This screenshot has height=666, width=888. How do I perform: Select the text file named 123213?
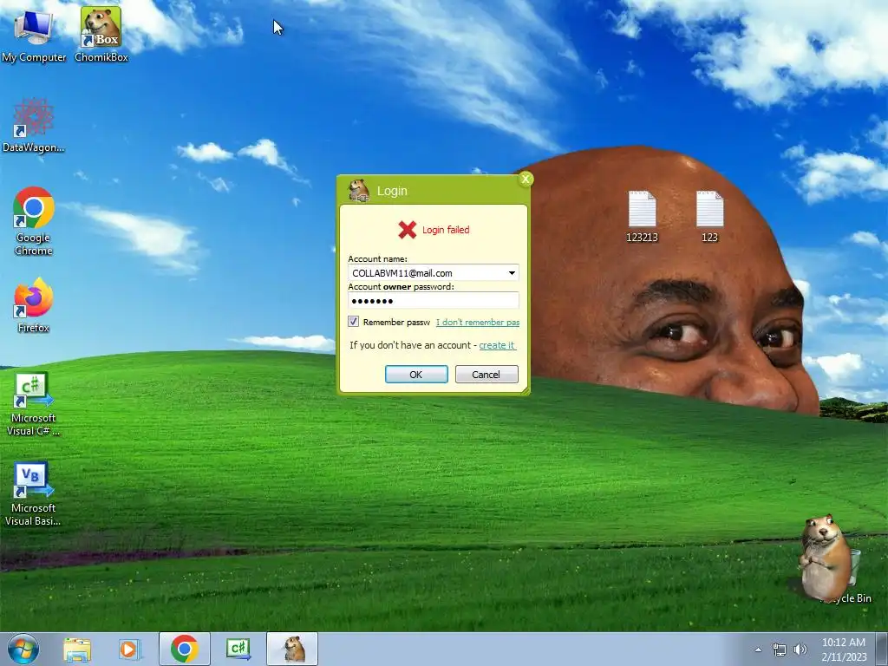[642, 216]
